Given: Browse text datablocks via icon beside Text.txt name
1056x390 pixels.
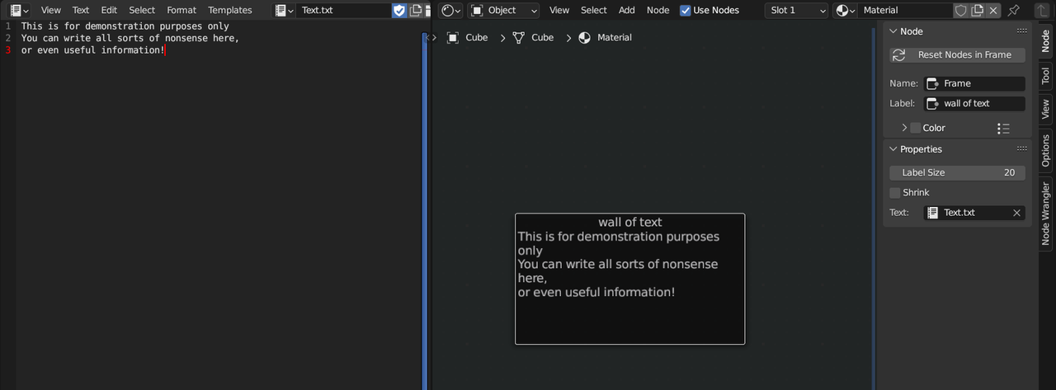Looking at the screenshot, I should (x=285, y=10).
